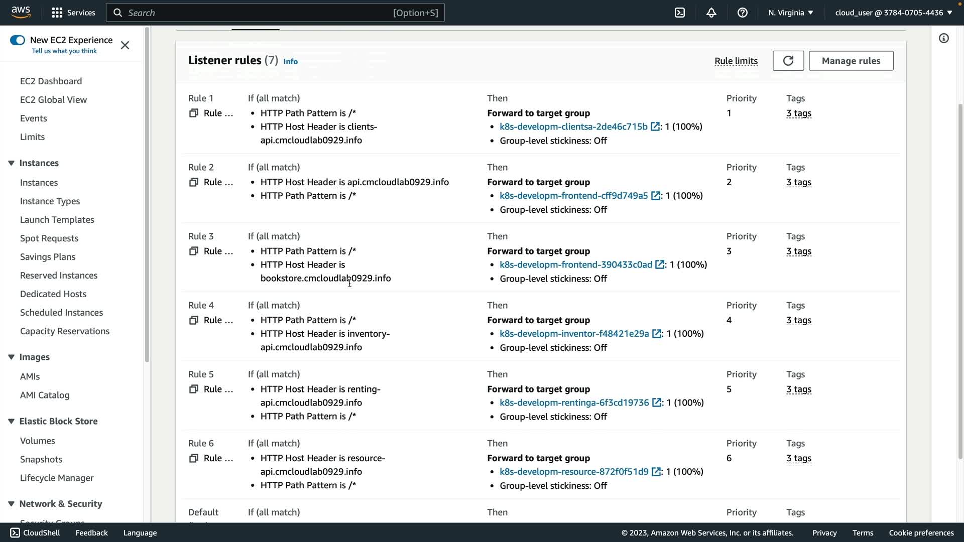Screen dimensions: 964x542
Task: Click the refresh listener rules button
Action: 788,61
